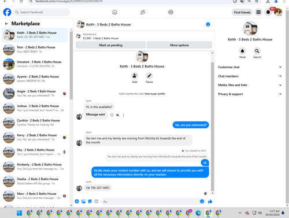289x218 pixels.
Task: React to the 'Message sent' message
Action: click(x=112, y=115)
